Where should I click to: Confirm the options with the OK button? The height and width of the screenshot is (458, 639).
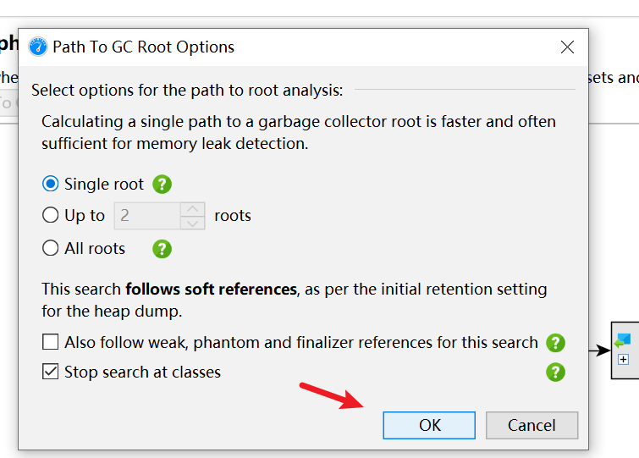[429, 425]
